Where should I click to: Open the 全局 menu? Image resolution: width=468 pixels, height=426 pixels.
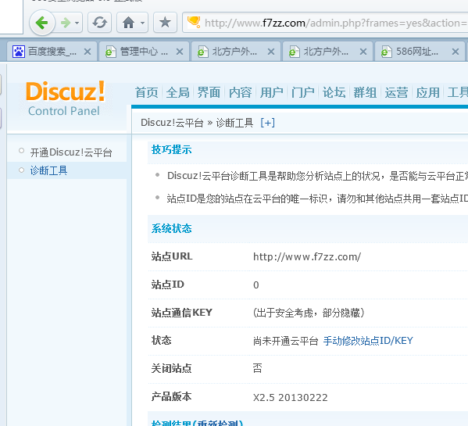[178, 92]
